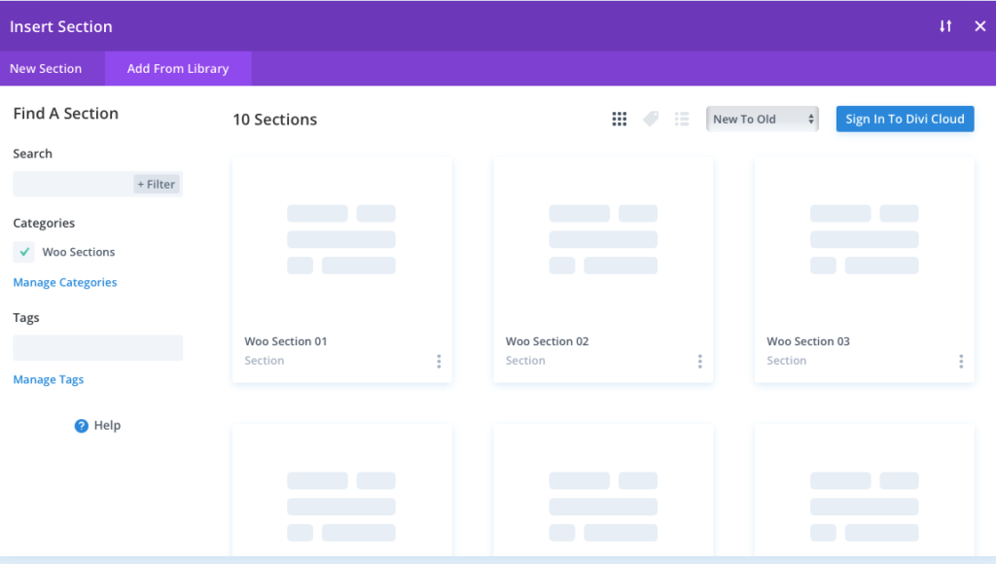Switch to list view layout
Viewport: 996px width, 564px height.
(682, 118)
